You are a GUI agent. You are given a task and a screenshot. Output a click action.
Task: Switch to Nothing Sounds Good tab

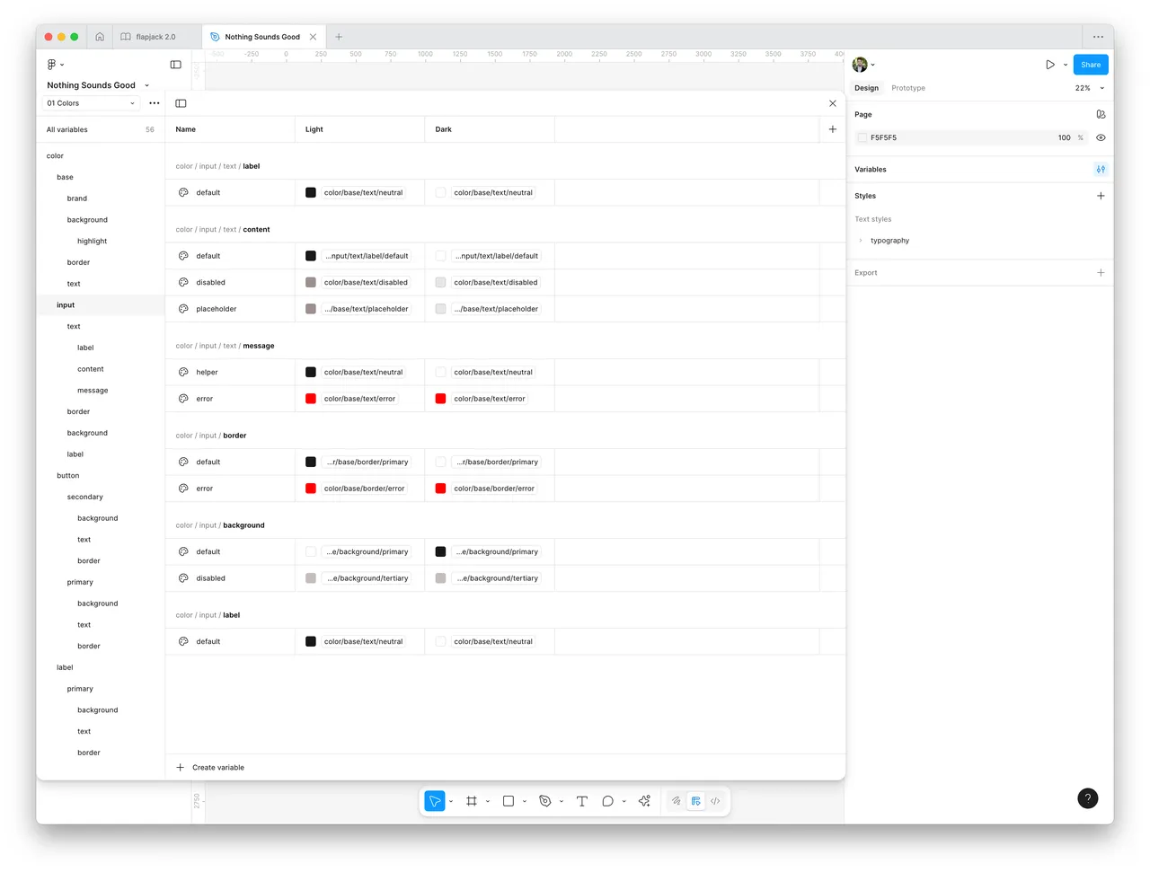(x=262, y=37)
